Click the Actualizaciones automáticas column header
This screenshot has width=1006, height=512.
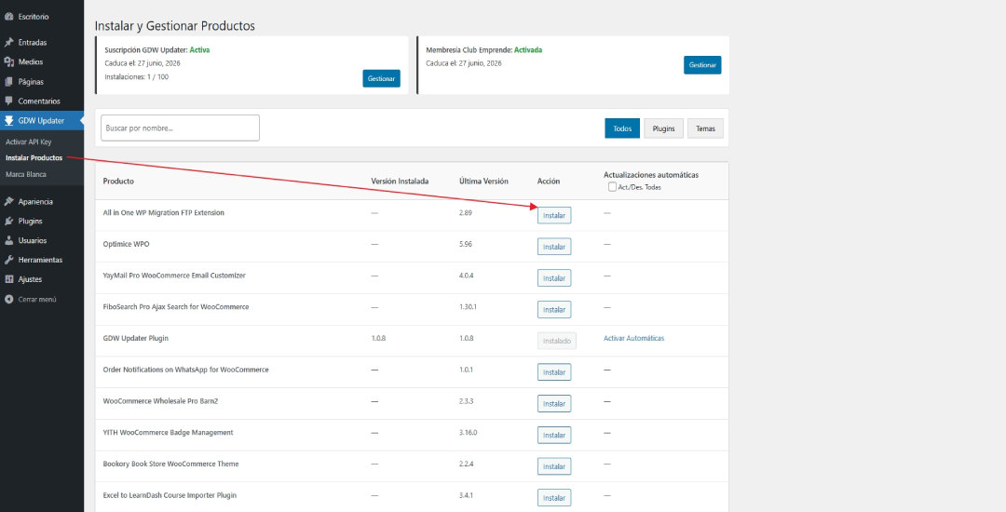coord(651,175)
